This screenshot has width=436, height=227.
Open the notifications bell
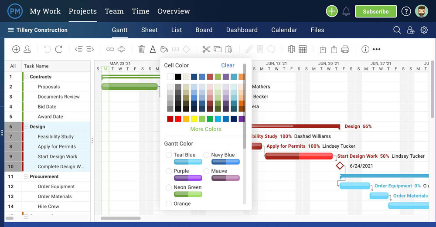click(x=346, y=11)
